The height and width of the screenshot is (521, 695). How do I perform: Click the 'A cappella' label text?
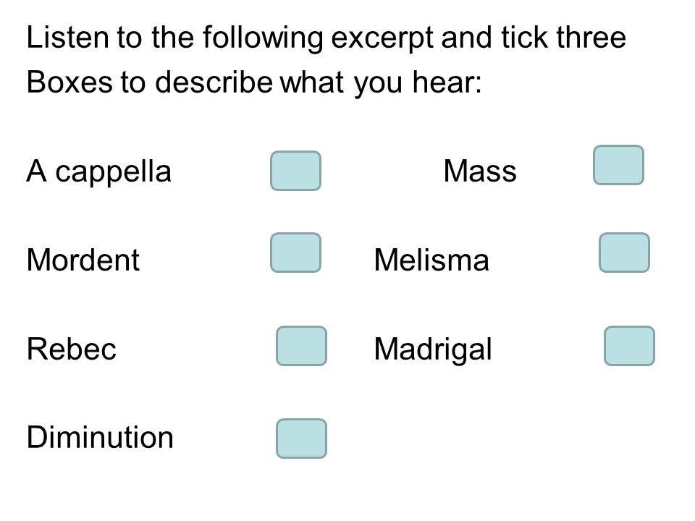[x=99, y=172]
